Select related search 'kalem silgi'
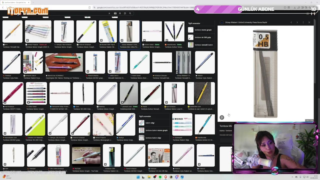Screen dimensions: 320x180 pos(153,123)
